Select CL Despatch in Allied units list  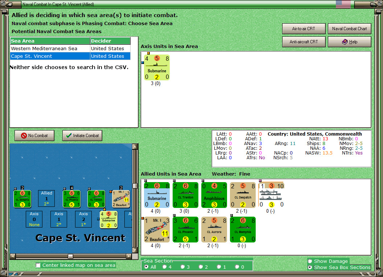point(243,195)
